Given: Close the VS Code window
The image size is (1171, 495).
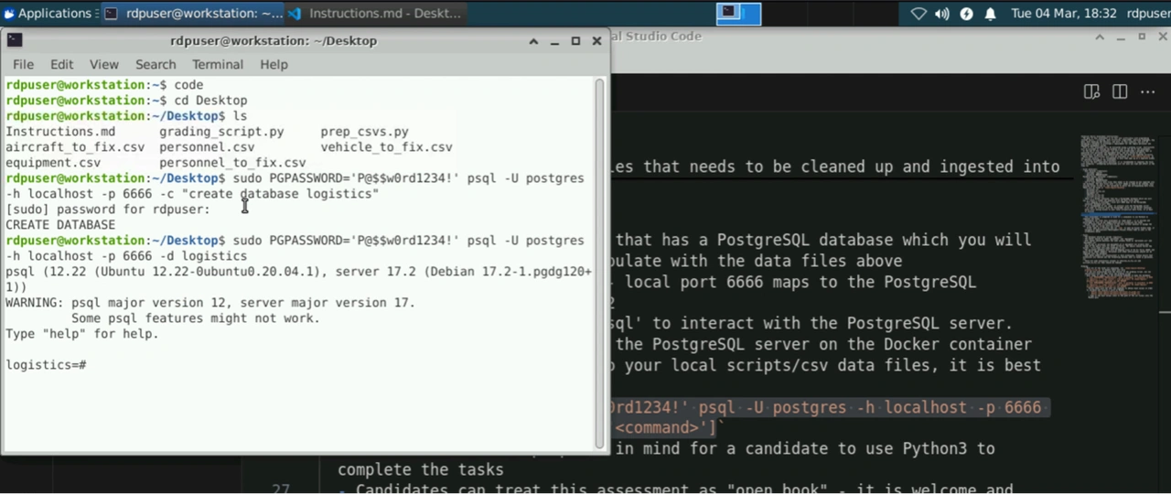Looking at the screenshot, I should click(x=1162, y=37).
